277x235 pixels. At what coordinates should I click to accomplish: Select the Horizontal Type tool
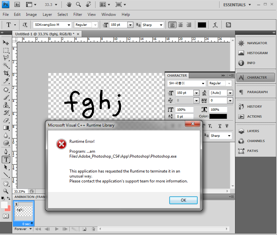(6, 160)
